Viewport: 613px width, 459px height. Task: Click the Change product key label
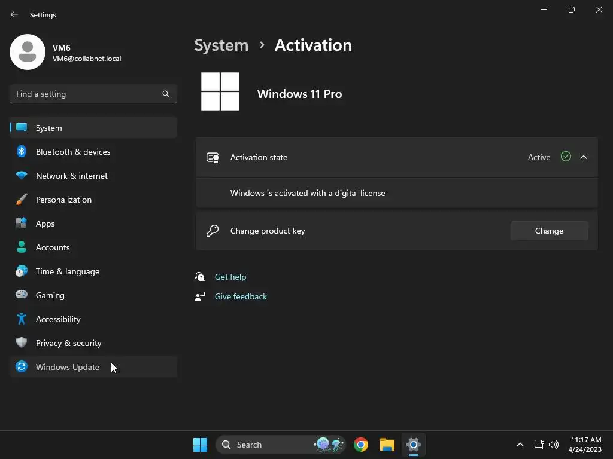click(268, 231)
